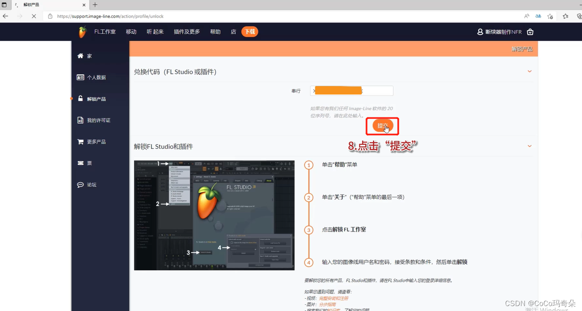Click the FL Studio fruit logo
This screenshot has width=582, height=311.
[83, 32]
